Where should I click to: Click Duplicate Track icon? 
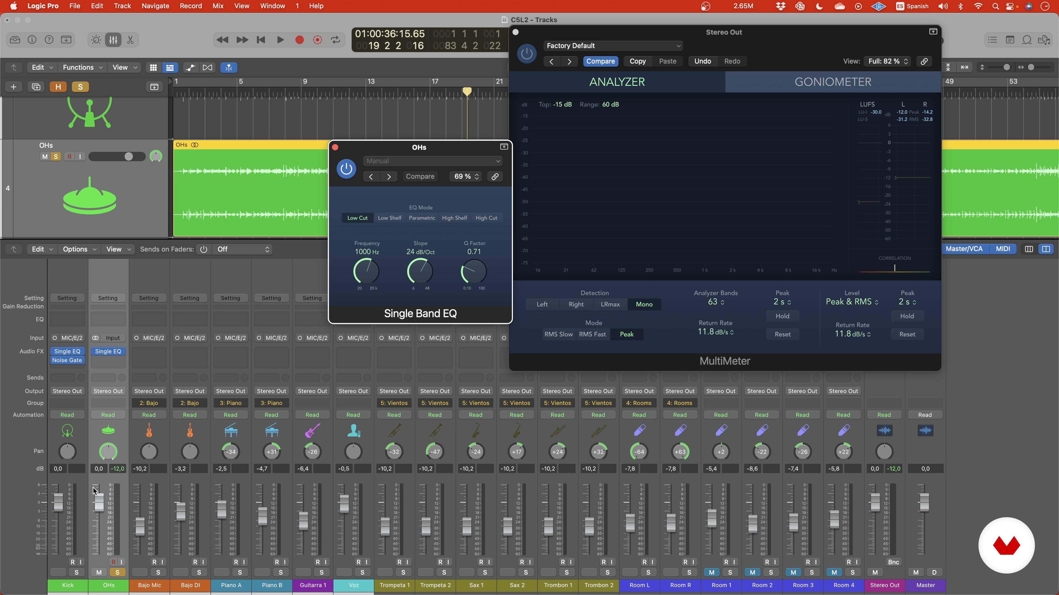coord(36,87)
